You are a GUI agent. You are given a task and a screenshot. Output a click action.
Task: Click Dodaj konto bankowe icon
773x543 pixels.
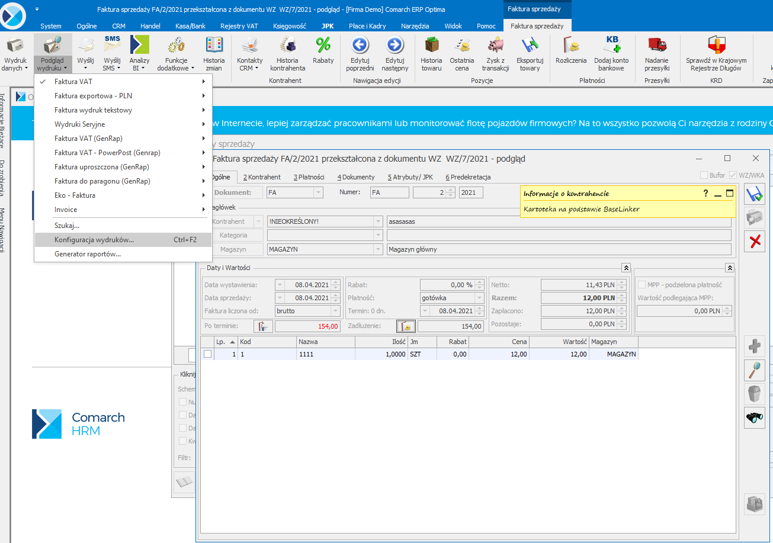[611, 46]
